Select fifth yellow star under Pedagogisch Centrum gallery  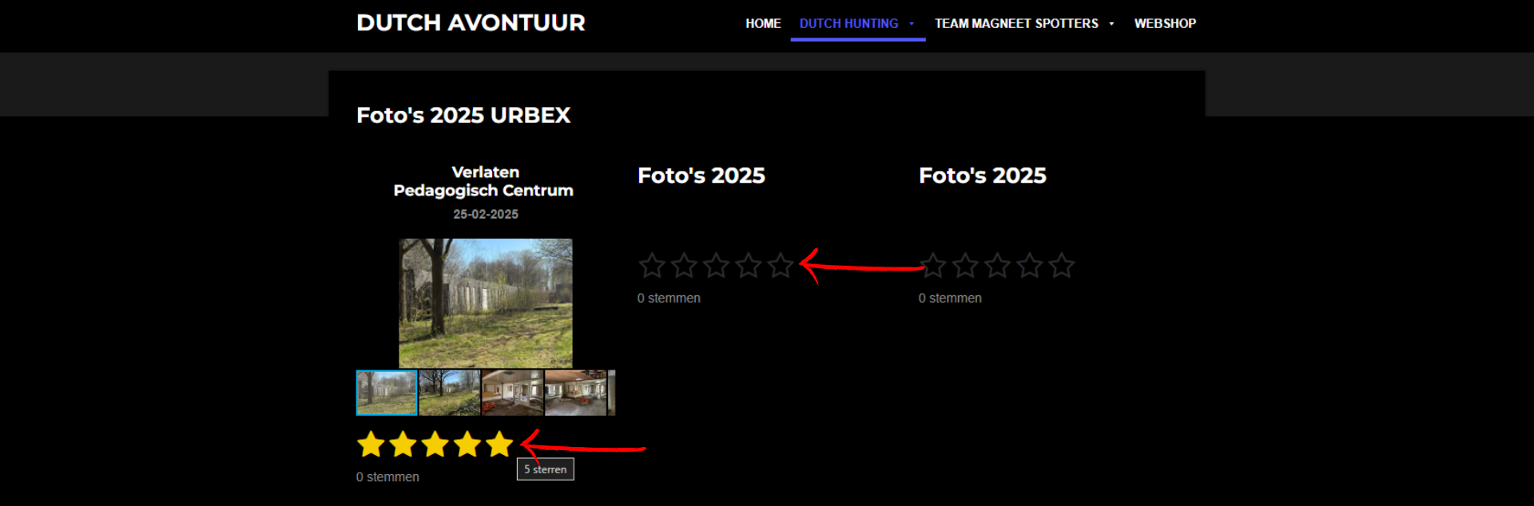tap(499, 444)
